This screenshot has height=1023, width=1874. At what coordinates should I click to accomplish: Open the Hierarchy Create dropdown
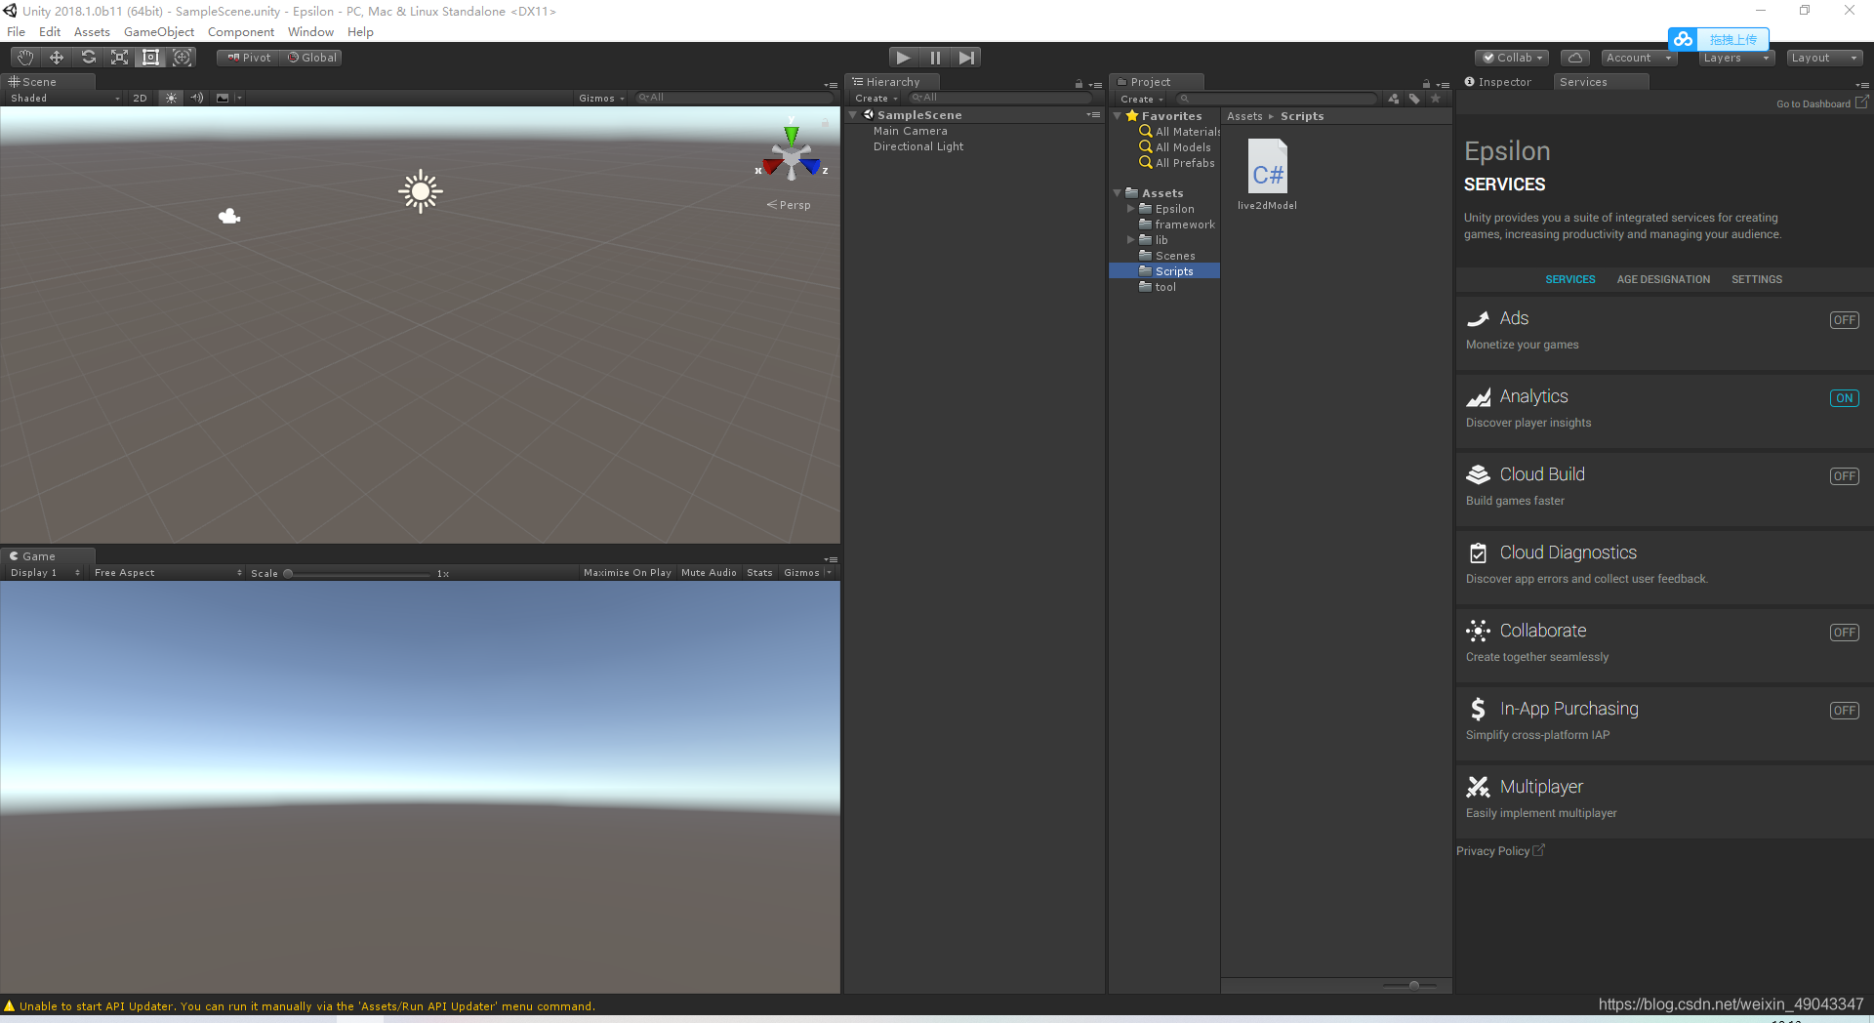click(x=876, y=99)
